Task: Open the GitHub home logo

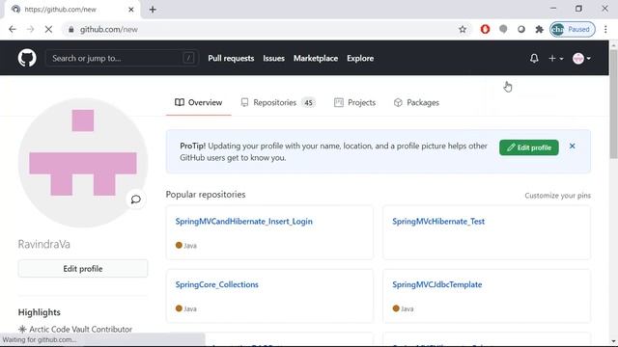Action: pos(27,58)
